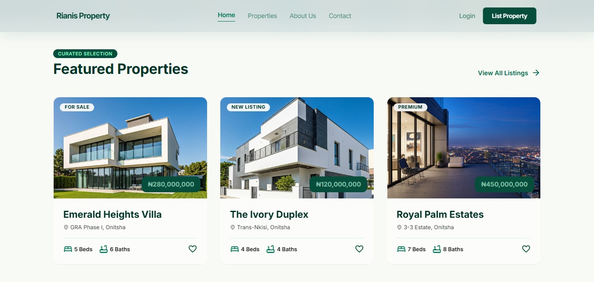Click bed icon next to 7 Beds

401,249
